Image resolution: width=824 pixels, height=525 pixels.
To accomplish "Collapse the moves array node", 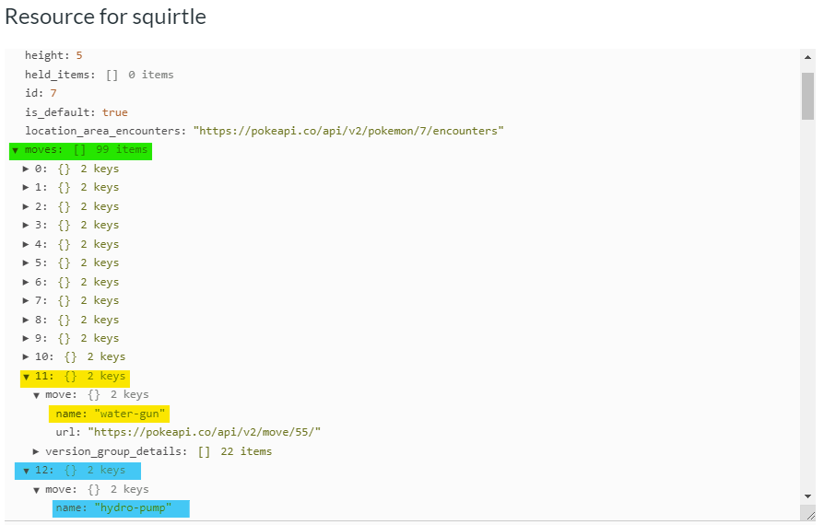I will 16,151.
